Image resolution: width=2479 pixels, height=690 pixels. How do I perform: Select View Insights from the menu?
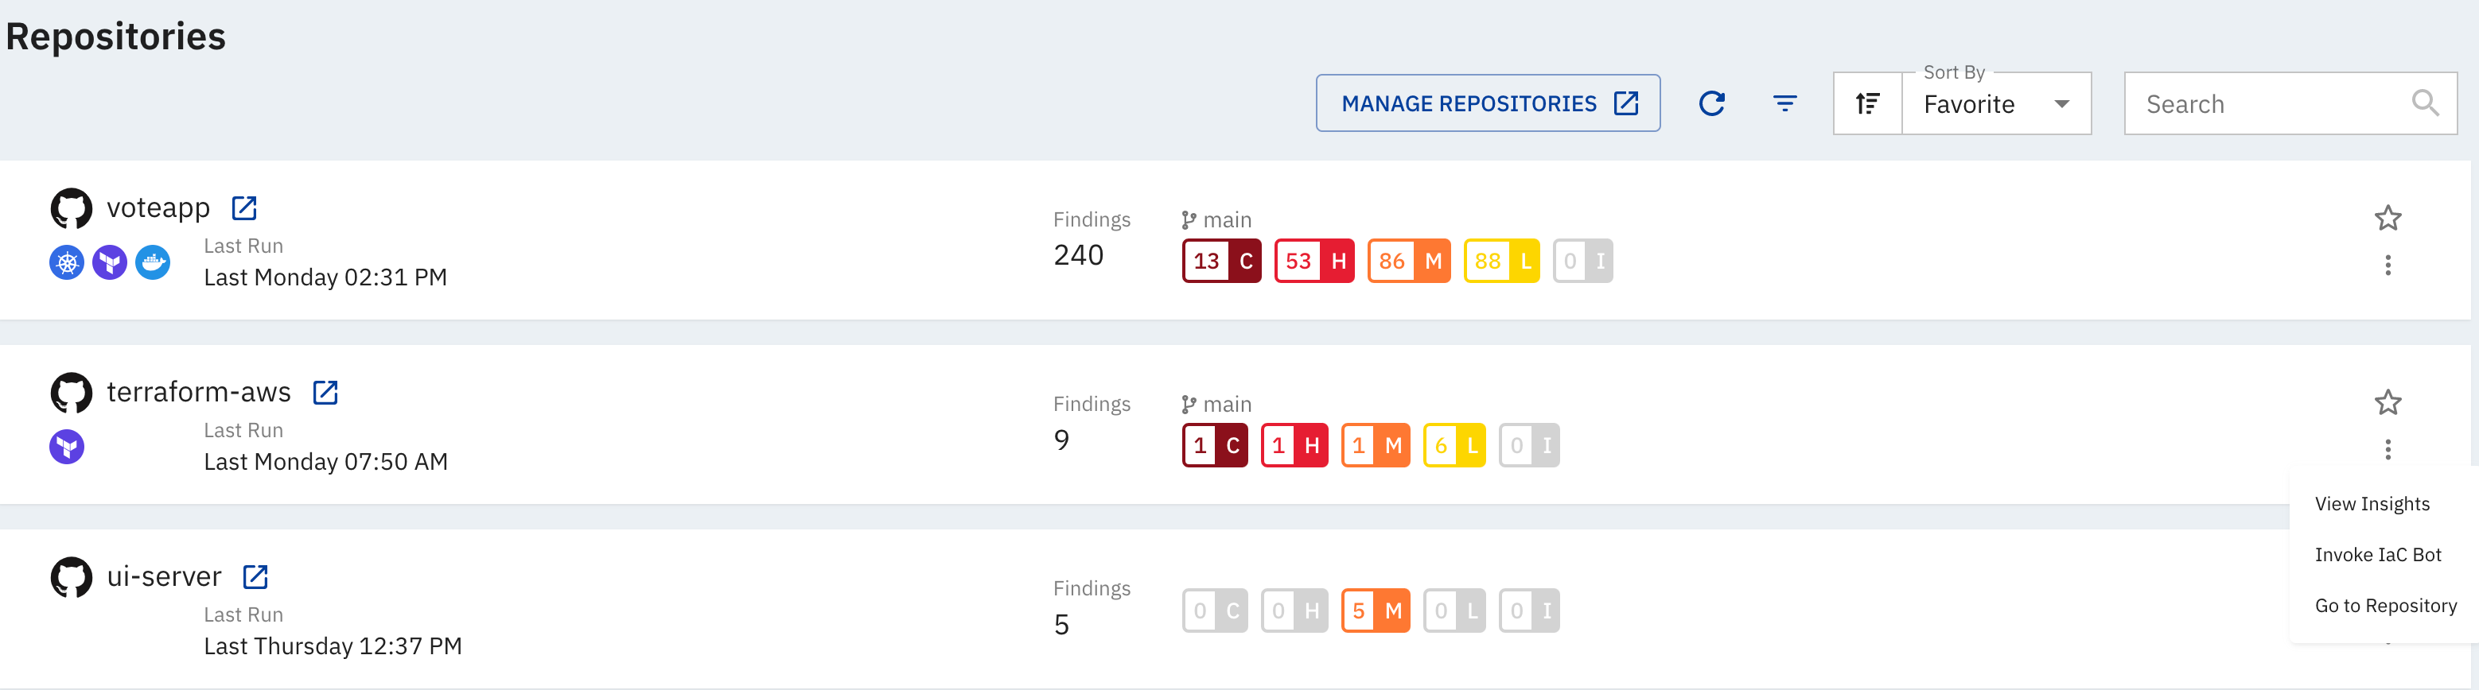[x=2372, y=505]
